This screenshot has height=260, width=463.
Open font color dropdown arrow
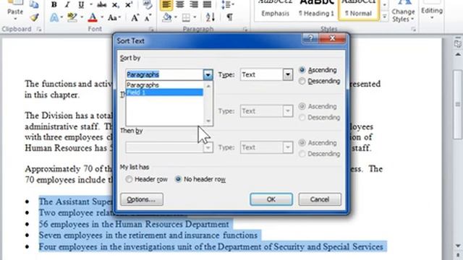(102, 17)
